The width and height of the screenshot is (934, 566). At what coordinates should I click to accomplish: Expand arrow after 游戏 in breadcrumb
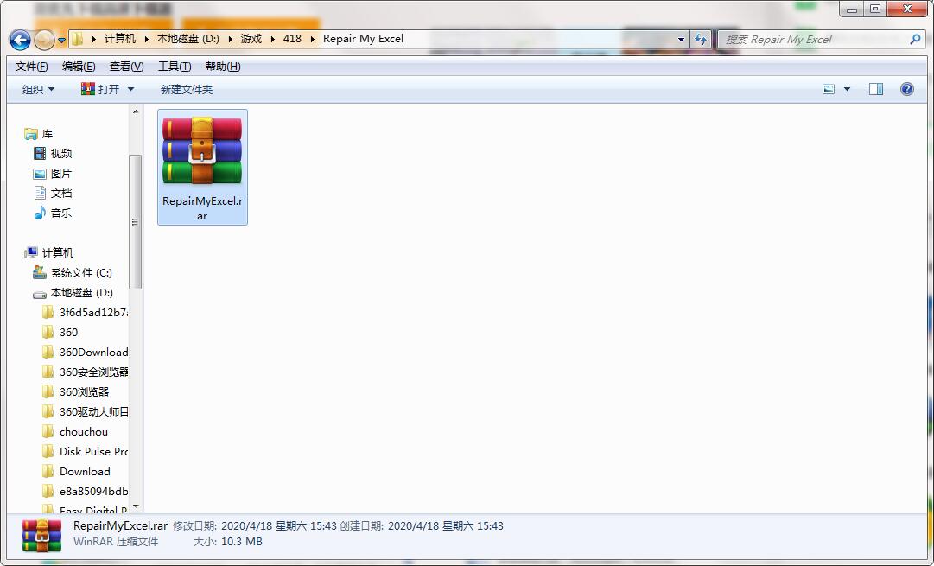click(x=272, y=40)
